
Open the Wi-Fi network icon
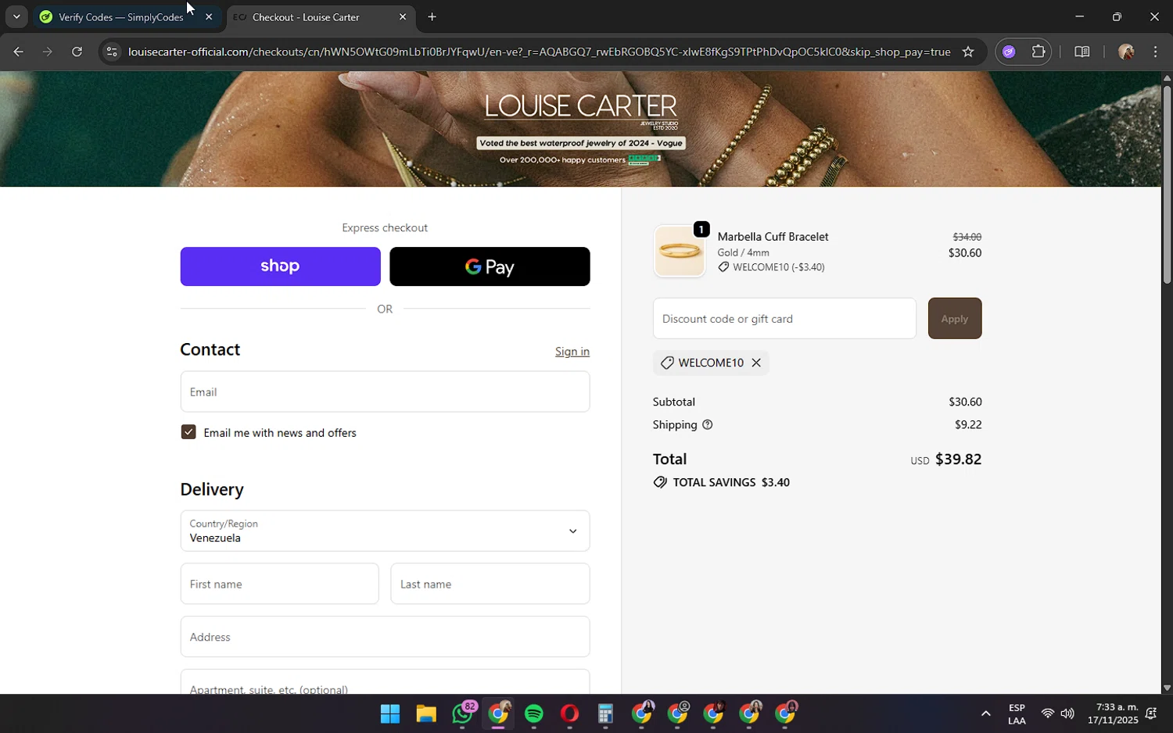tap(1047, 713)
